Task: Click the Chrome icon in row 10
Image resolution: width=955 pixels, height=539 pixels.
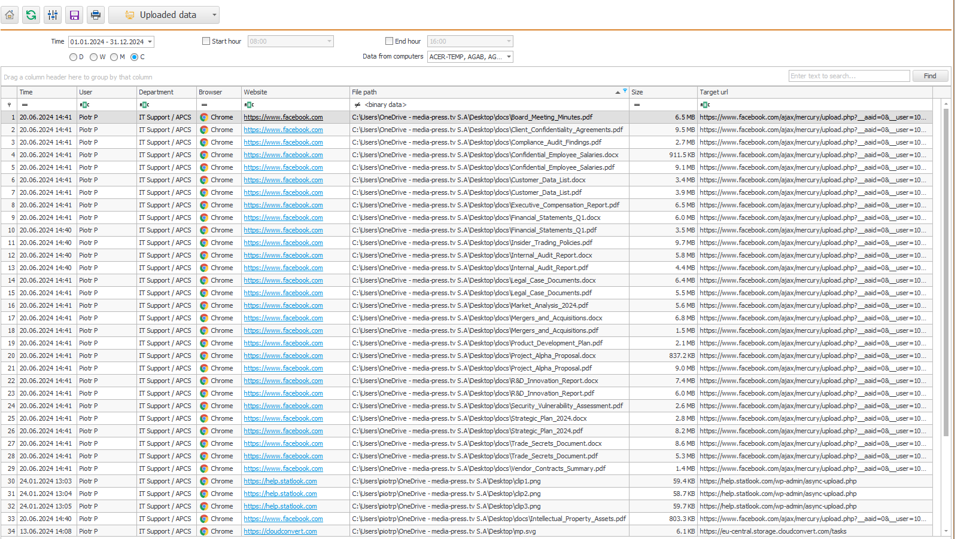Action: click(204, 230)
